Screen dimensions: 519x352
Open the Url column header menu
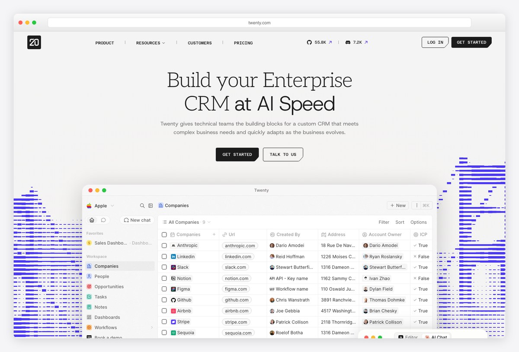[243, 235]
